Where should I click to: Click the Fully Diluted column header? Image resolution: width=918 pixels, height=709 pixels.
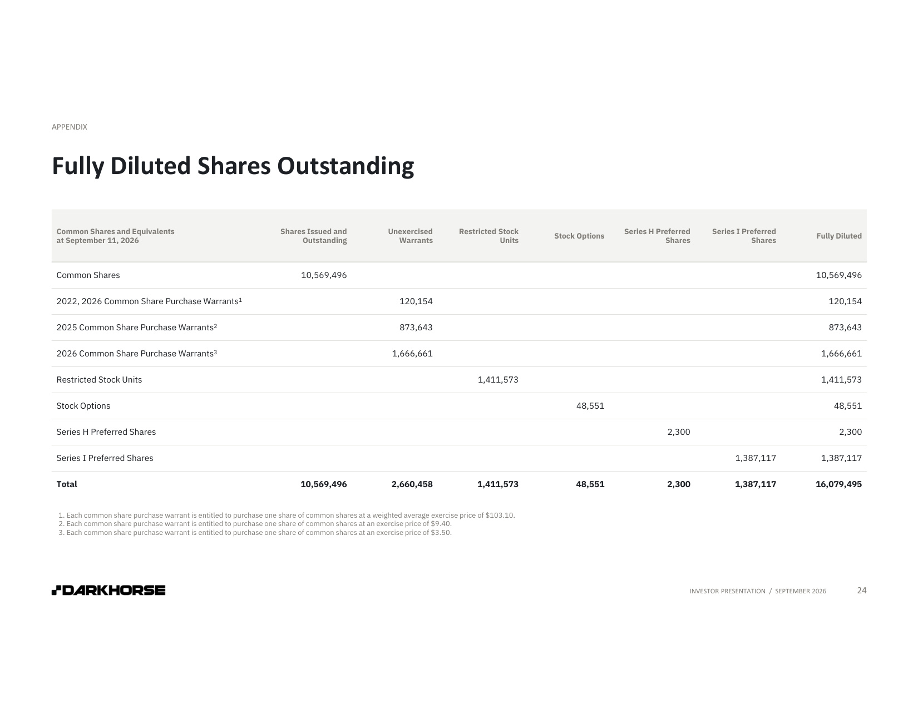click(839, 236)
